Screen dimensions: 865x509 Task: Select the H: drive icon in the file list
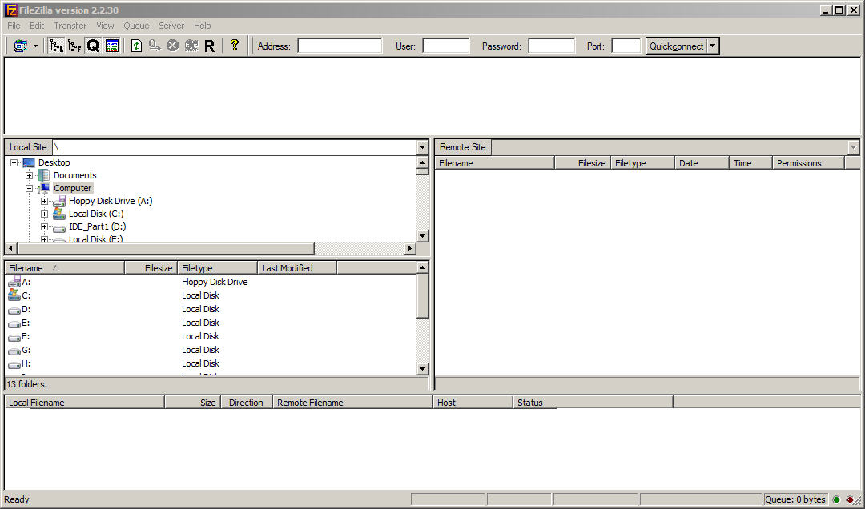pyautogui.click(x=14, y=365)
